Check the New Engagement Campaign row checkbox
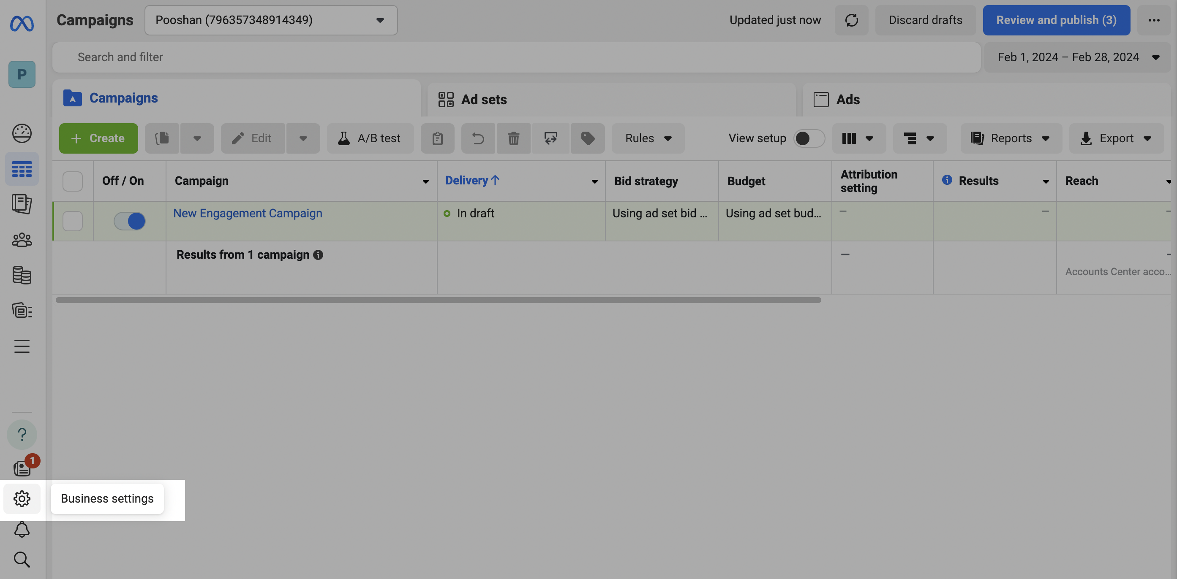 click(73, 221)
